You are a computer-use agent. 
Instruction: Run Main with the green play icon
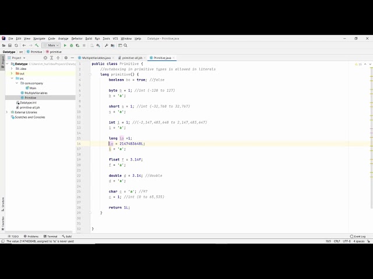tap(65, 45)
